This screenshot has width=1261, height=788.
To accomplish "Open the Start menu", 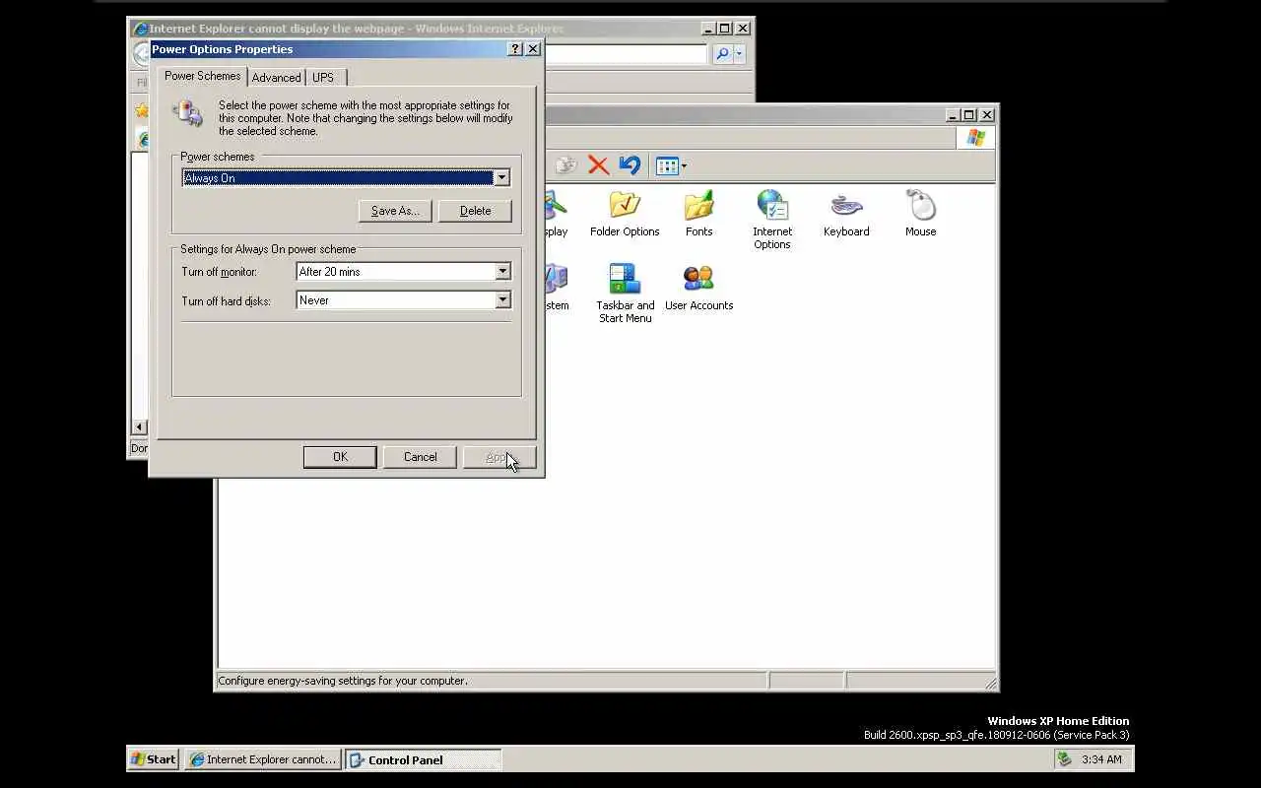I will pyautogui.click(x=154, y=759).
